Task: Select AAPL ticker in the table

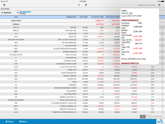Action: (16, 37)
